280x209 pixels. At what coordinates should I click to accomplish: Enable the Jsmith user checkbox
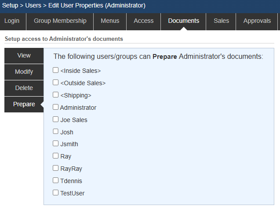tap(56, 144)
